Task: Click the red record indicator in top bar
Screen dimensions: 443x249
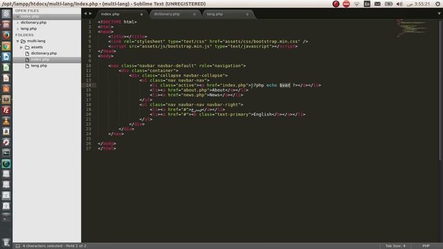Action: click(x=336, y=4)
